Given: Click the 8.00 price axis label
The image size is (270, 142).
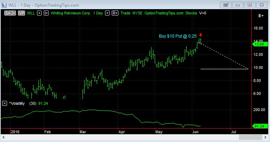Looking at the screenshot, I should (x=257, y=80).
